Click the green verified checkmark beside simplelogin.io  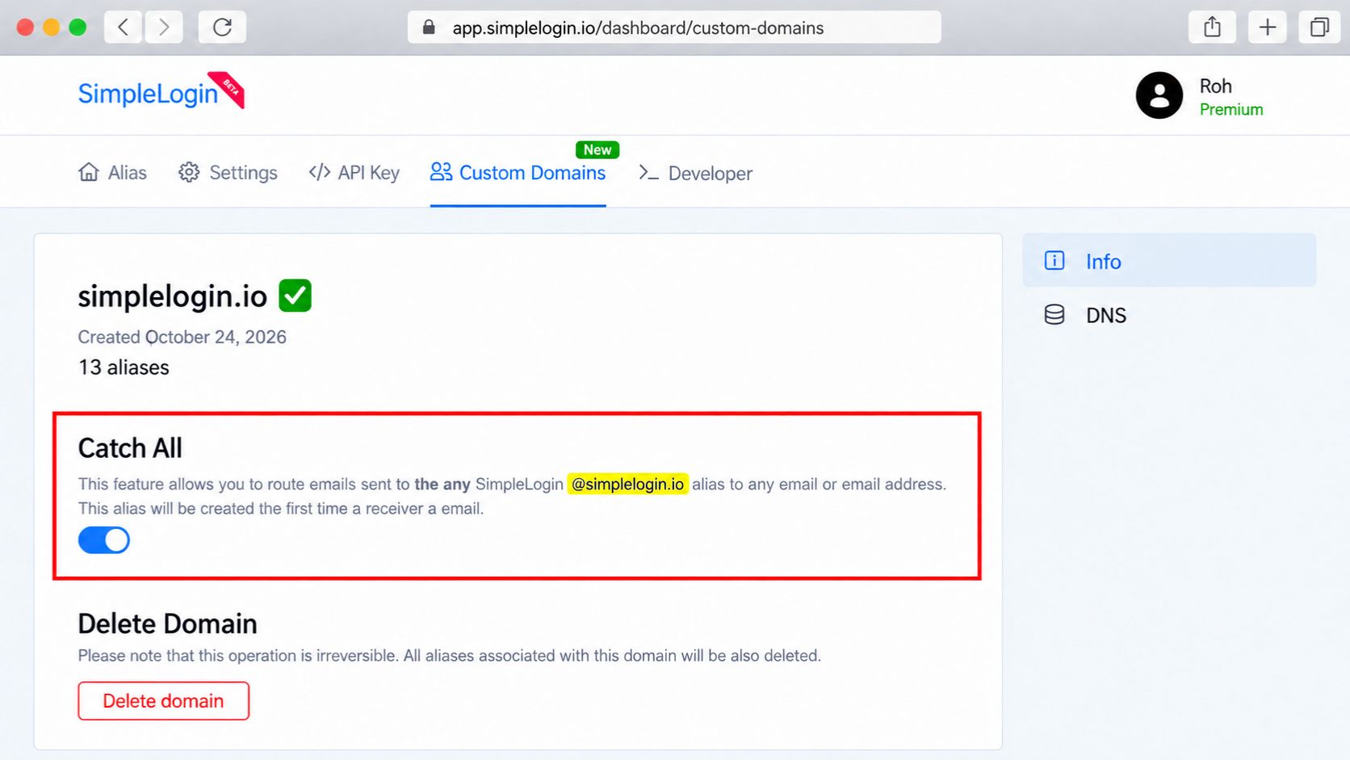[295, 296]
